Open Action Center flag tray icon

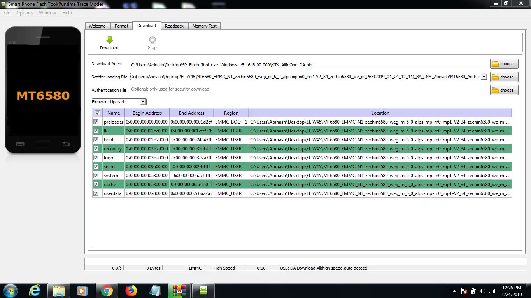pos(464,291)
